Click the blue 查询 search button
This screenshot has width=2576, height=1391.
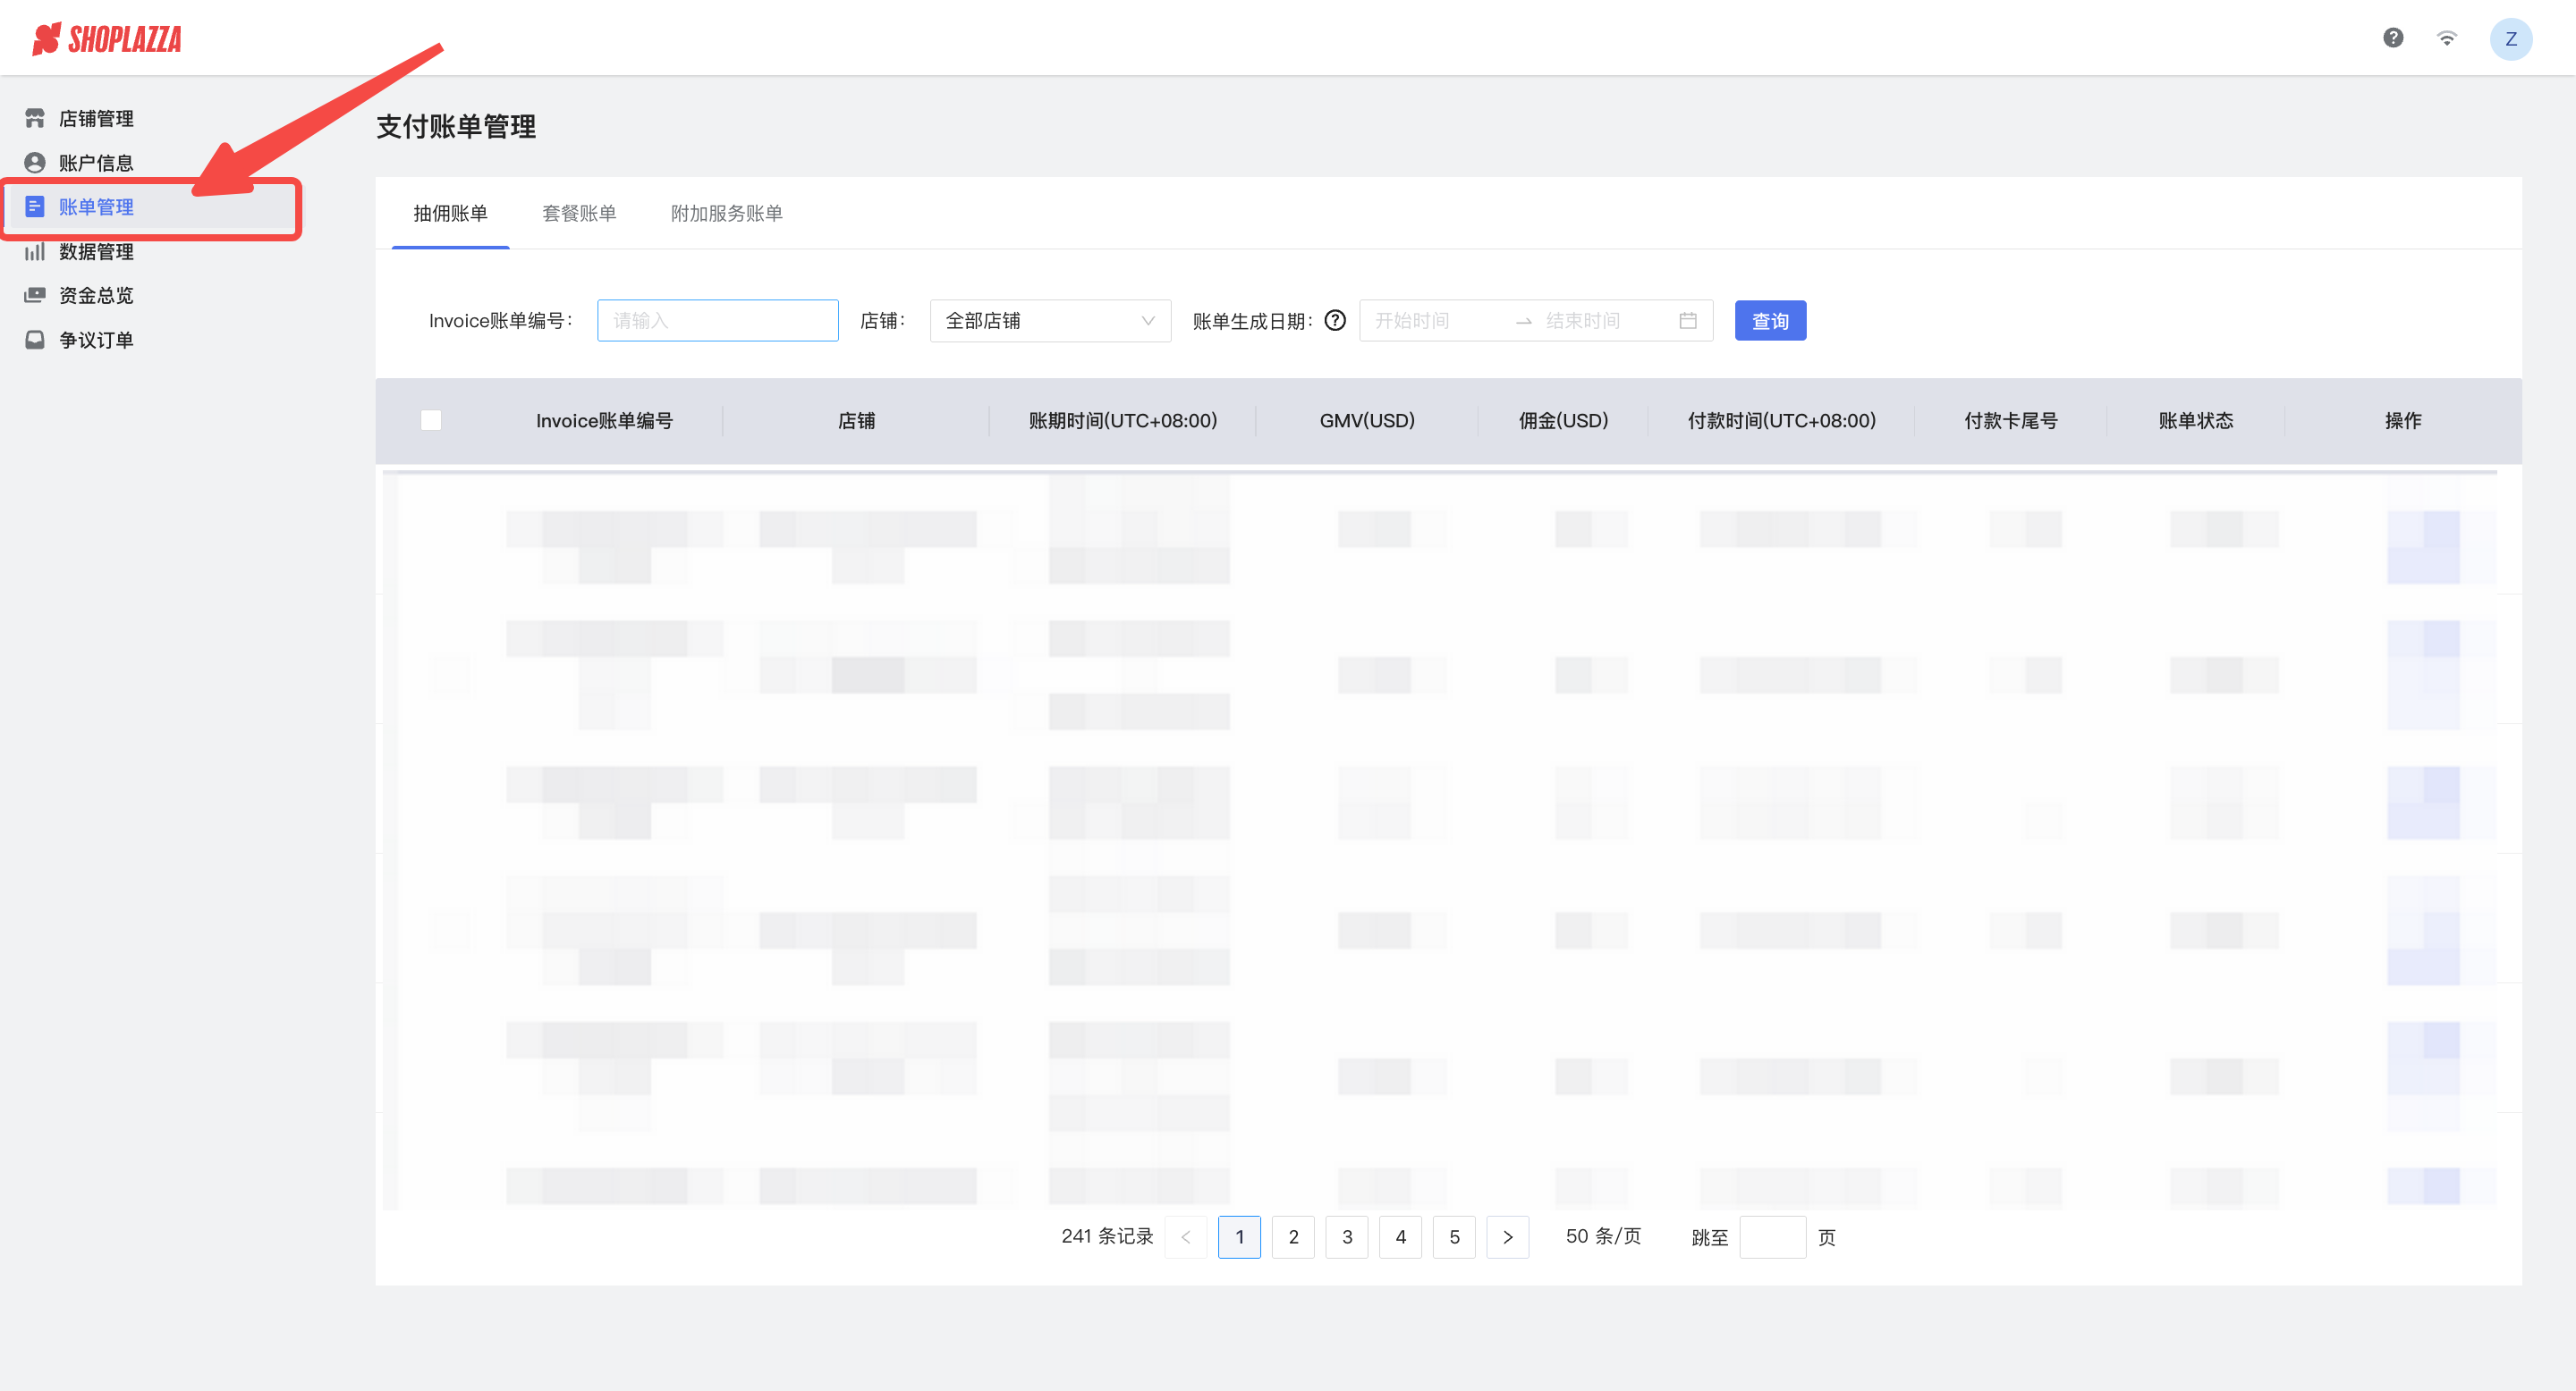1769,321
